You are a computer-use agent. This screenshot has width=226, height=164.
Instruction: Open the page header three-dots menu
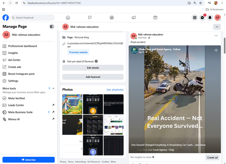click(x=217, y=27)
